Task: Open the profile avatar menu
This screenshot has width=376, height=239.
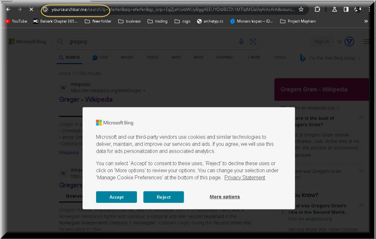Action: [x=357, y=10]
